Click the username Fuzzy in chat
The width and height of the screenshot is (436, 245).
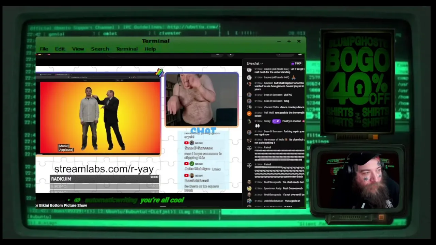(x=267, y=121)
